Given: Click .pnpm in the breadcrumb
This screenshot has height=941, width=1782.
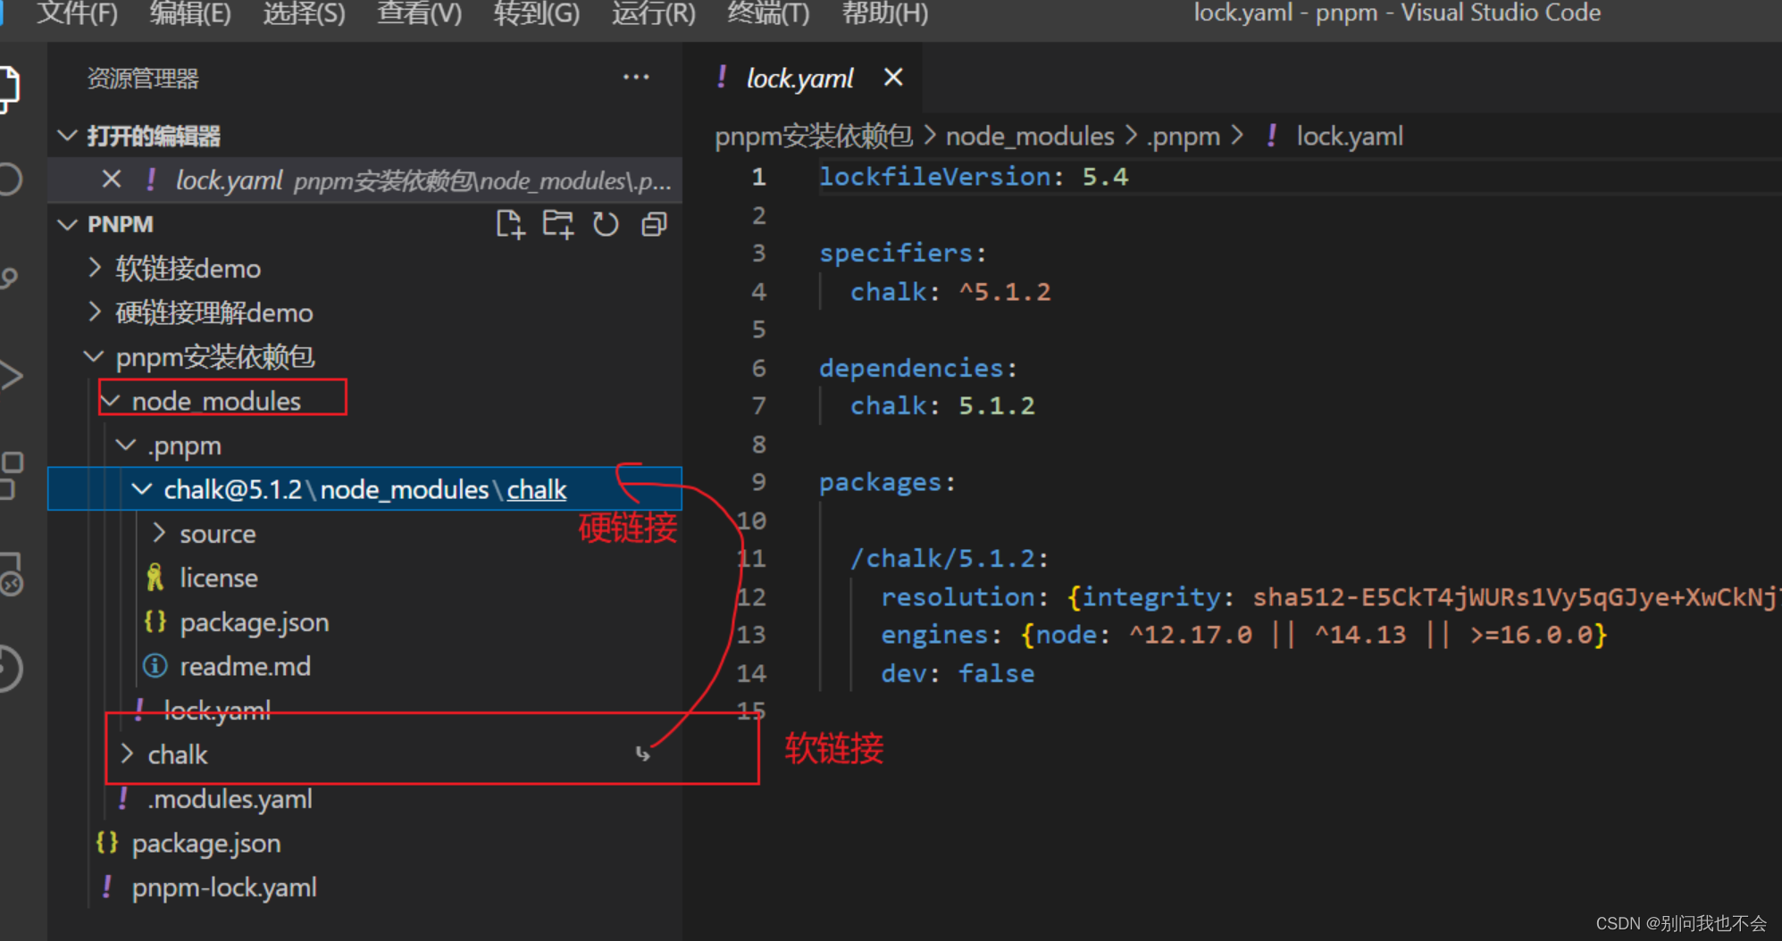Looking at the screenshot, I should (x=1184, y=136).
